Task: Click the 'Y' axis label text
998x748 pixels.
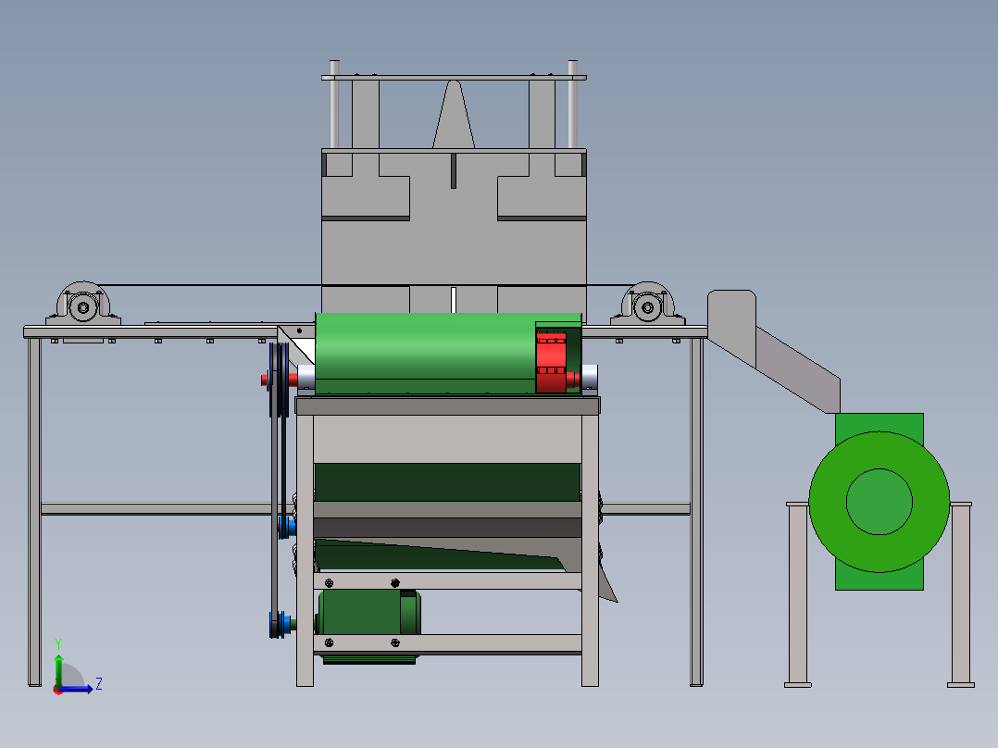Action: pyautogui.click(x=58, y=644)
